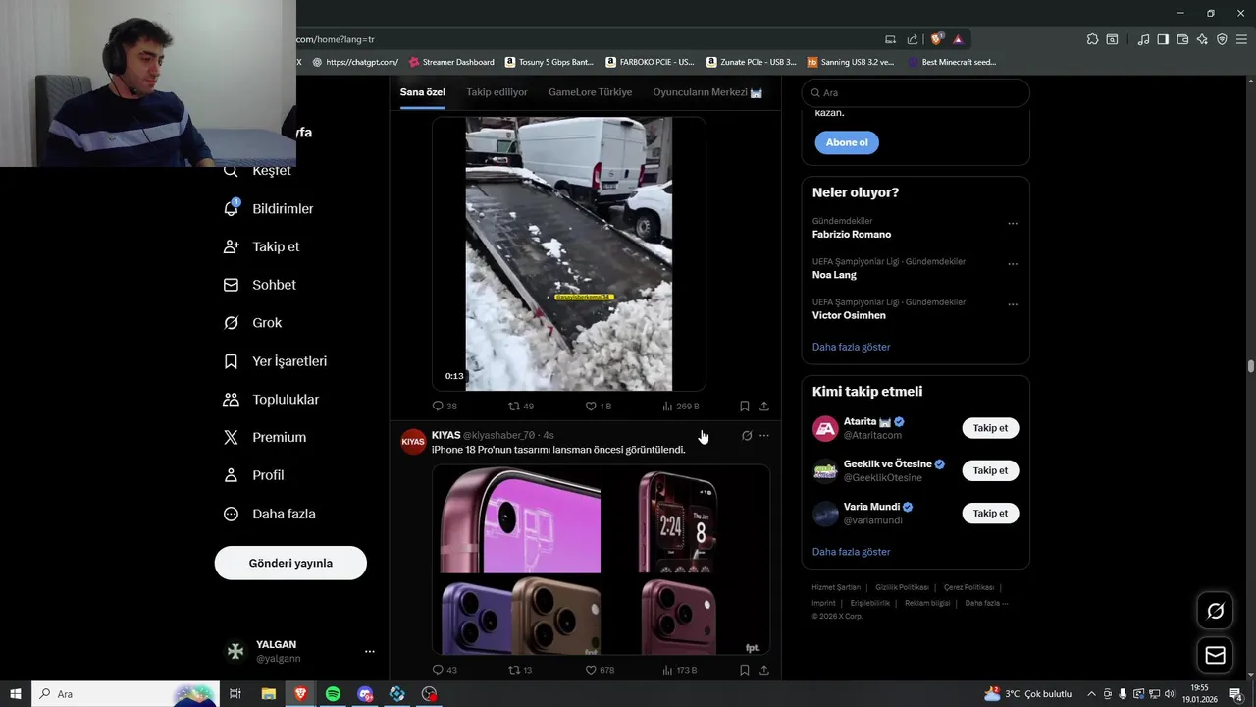Open Windows notification center
This screenshot has height=707, width=1256.
(x=1235, y=694)
